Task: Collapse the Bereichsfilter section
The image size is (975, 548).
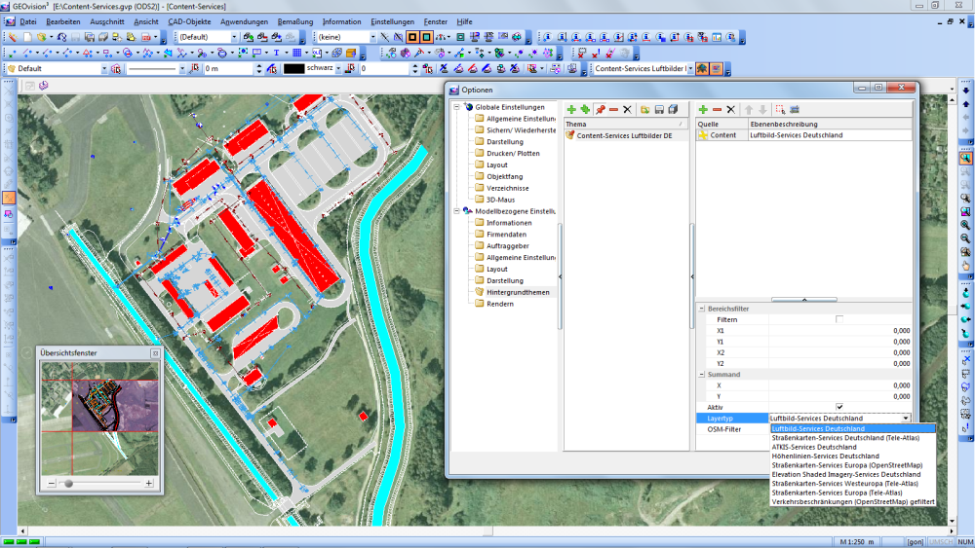Action: coord(702,308)
